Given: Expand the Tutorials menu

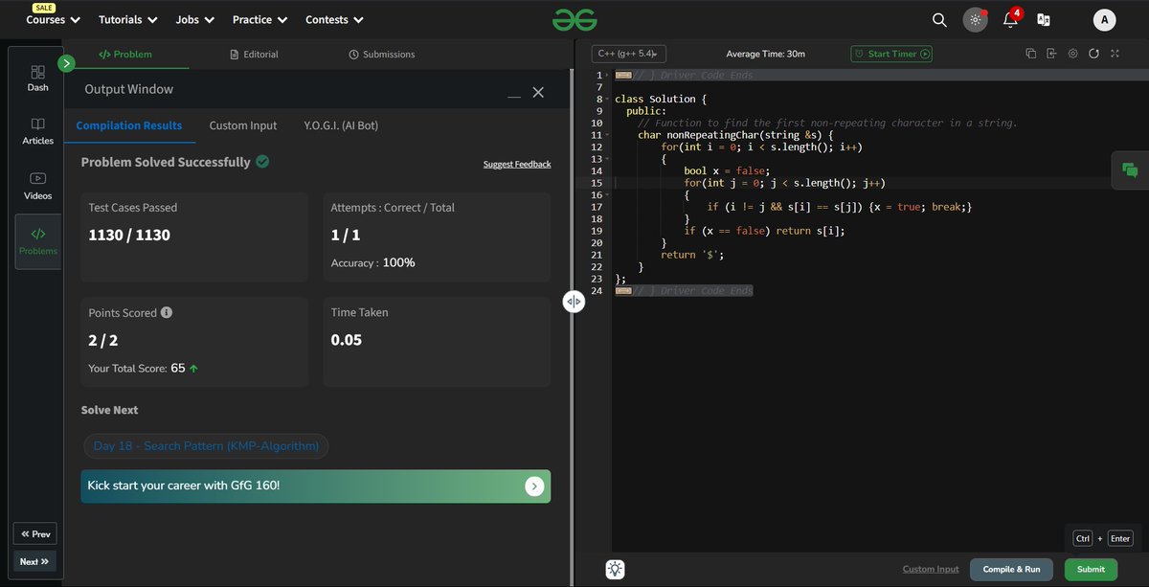Looking at the screenshot, I should coord(128,19).
